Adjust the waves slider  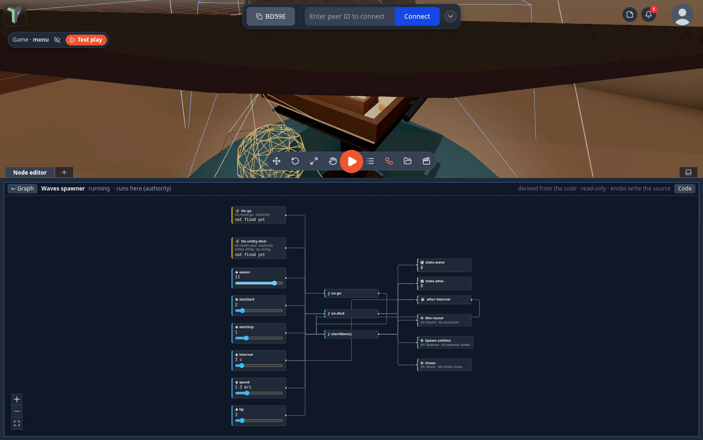point(259,283)
